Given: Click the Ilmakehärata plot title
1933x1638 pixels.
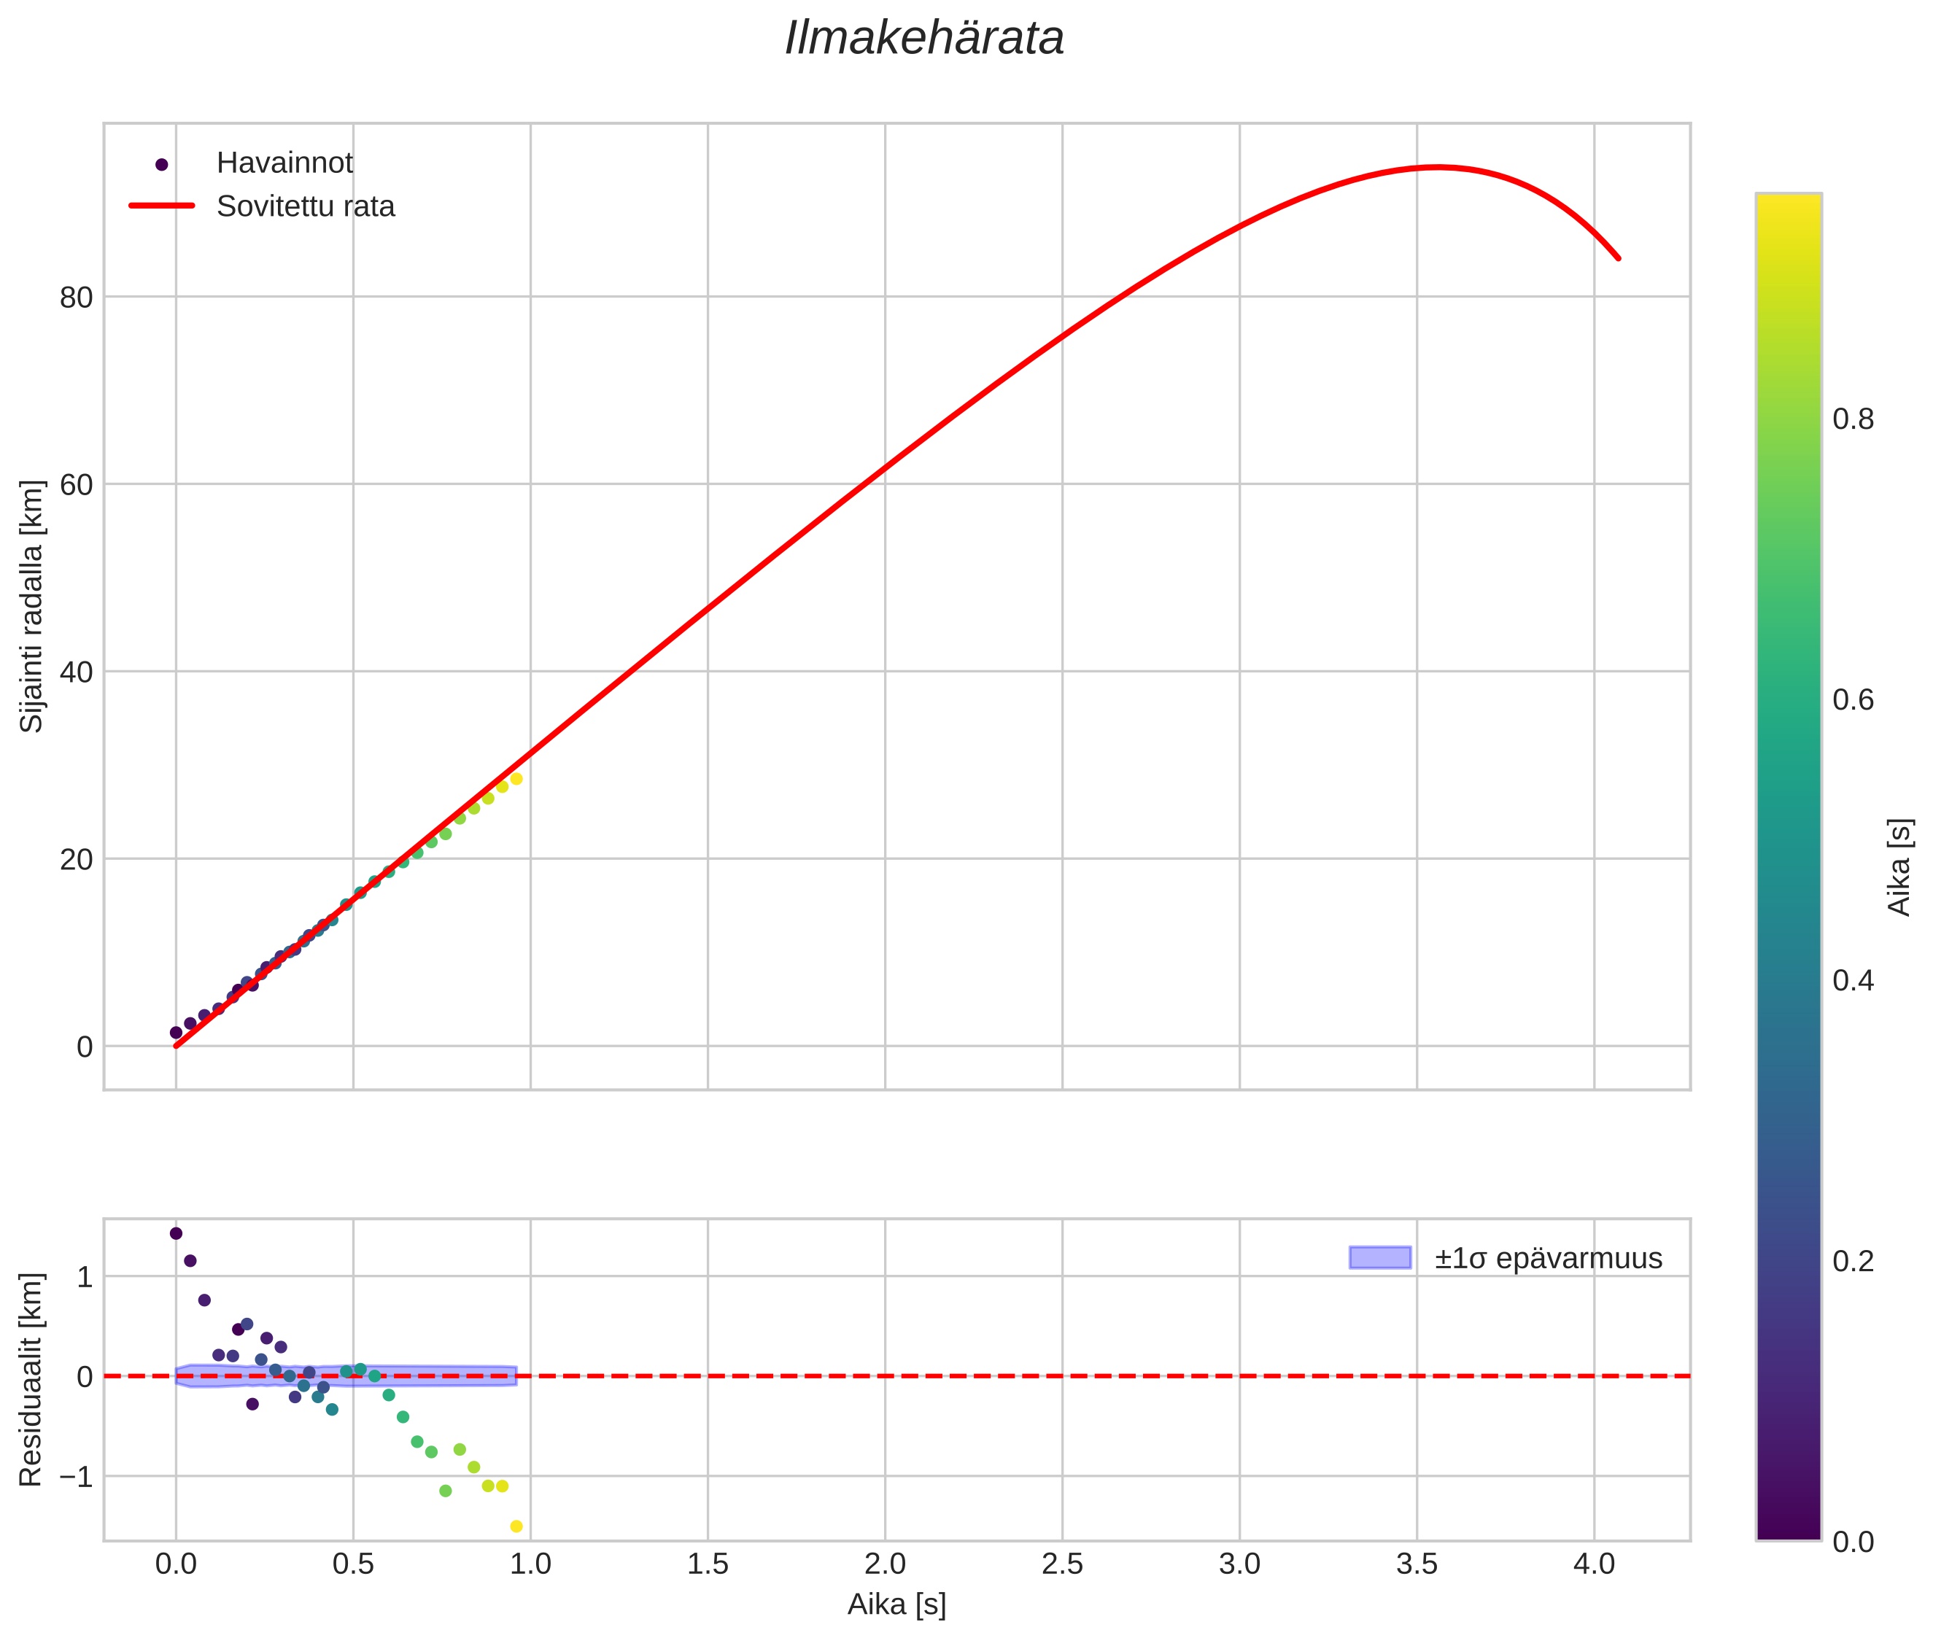Looking at the screenshot, I should pos(923,39).
